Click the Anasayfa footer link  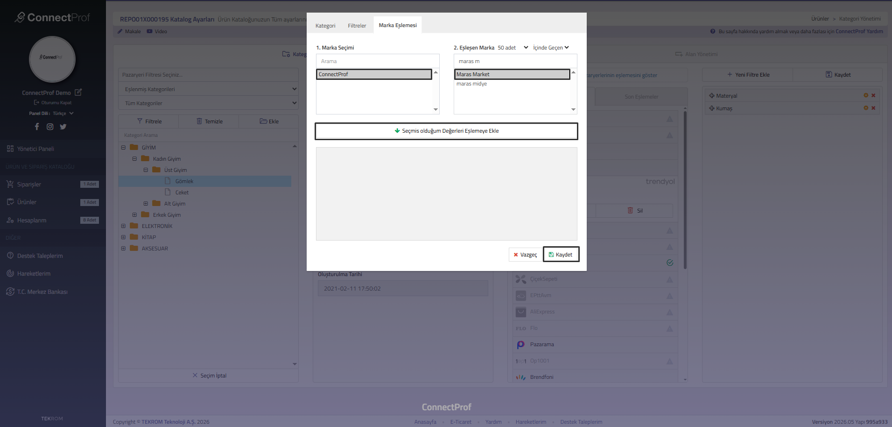point(425,422)
